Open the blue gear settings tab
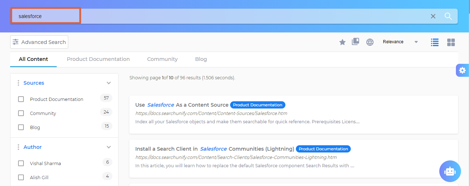Viewport: 470px width, 186px height. pos(462,70)
